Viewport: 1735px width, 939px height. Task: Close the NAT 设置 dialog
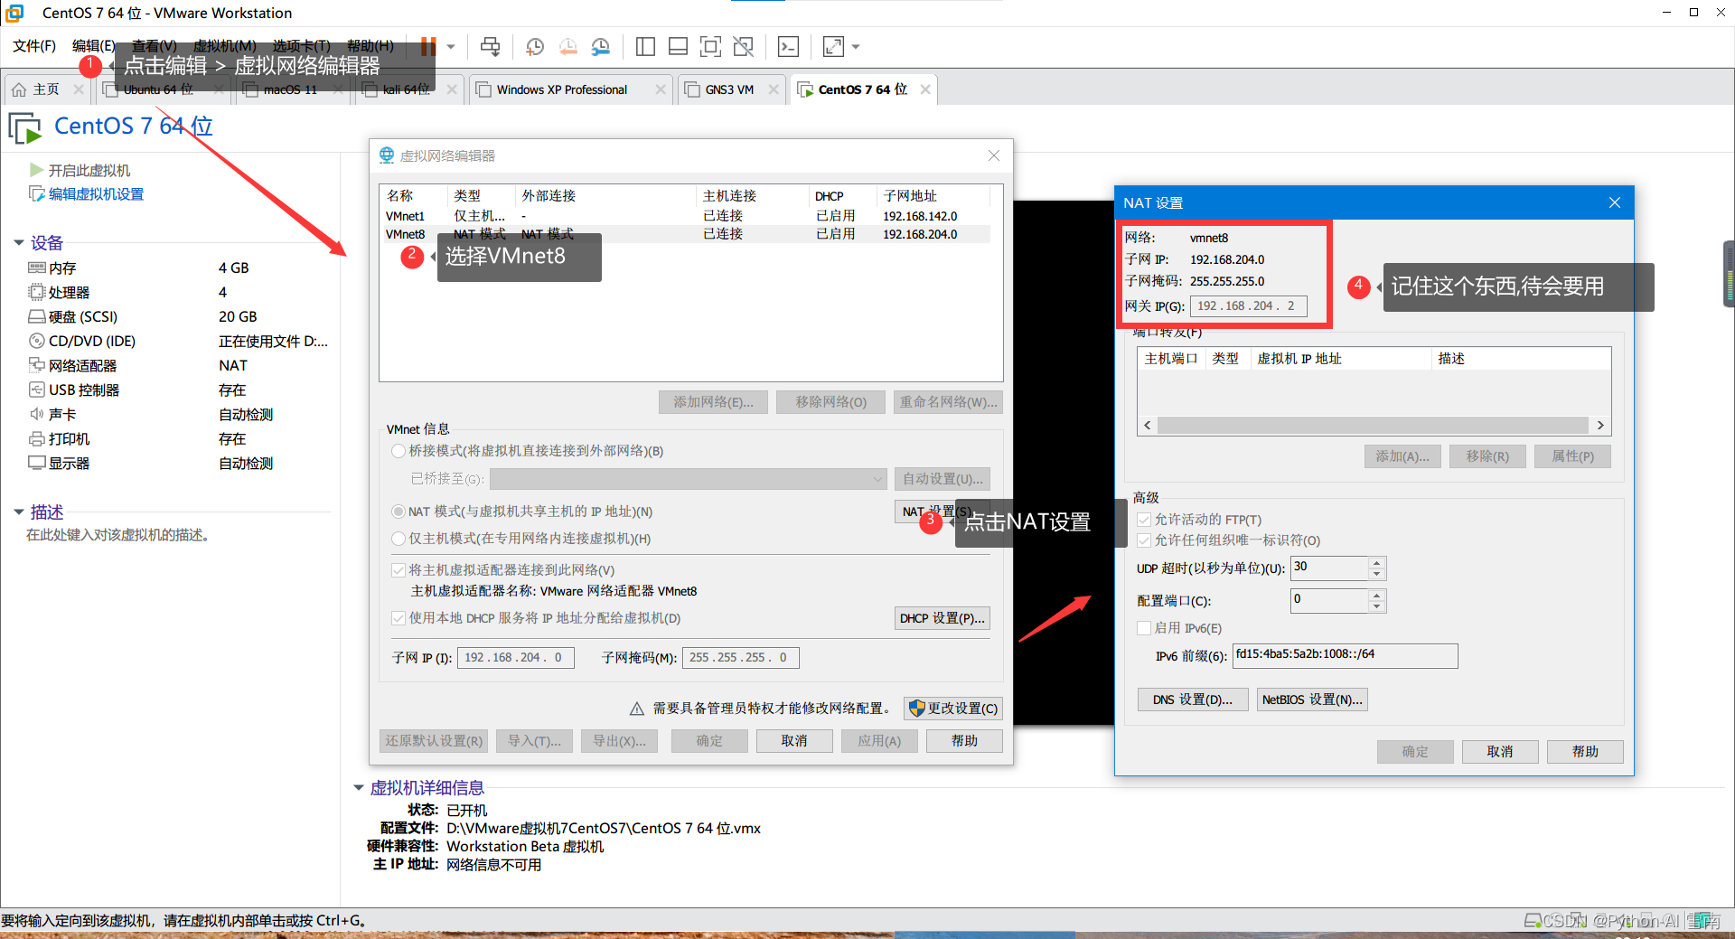point(1615,202)
